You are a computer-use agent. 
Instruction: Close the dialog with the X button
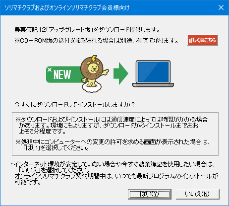click(x=221, y=7)
